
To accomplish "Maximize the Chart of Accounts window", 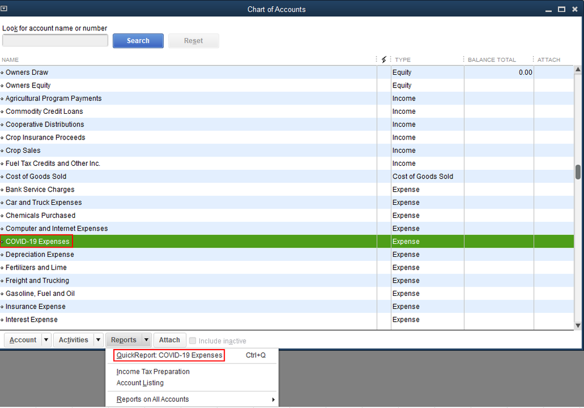I will pyautogui.click(x=562, y=9).
